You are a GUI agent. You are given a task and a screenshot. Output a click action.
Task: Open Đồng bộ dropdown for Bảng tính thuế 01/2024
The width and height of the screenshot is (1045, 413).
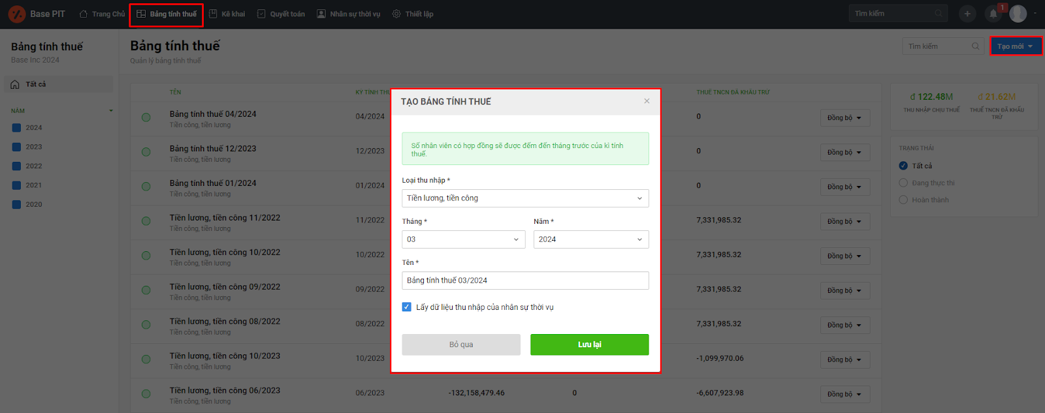(x=845, y=187)
